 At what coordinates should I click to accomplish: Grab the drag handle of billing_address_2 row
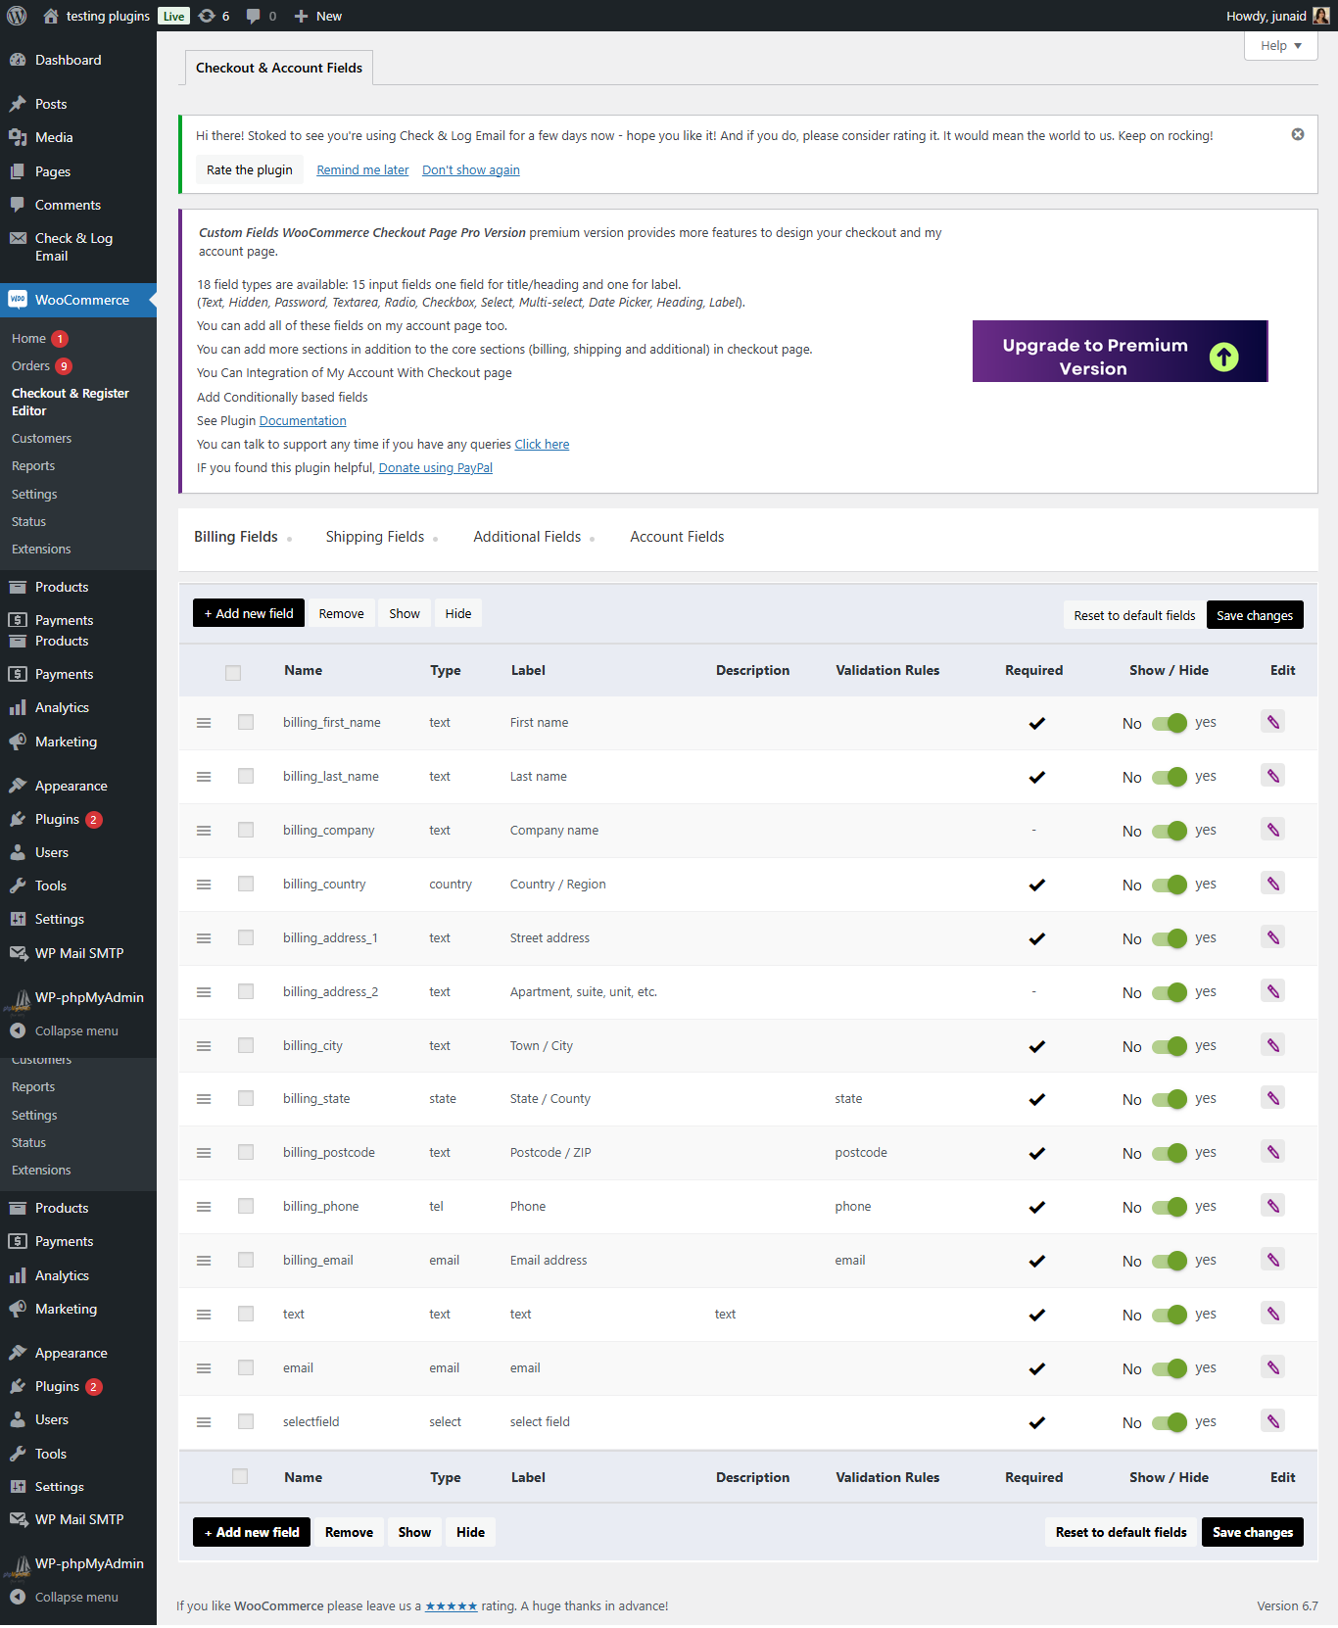pos(204,992)
